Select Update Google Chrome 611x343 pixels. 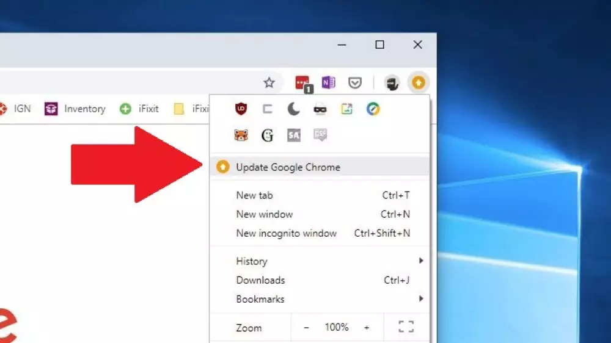[x=288, y=167]
